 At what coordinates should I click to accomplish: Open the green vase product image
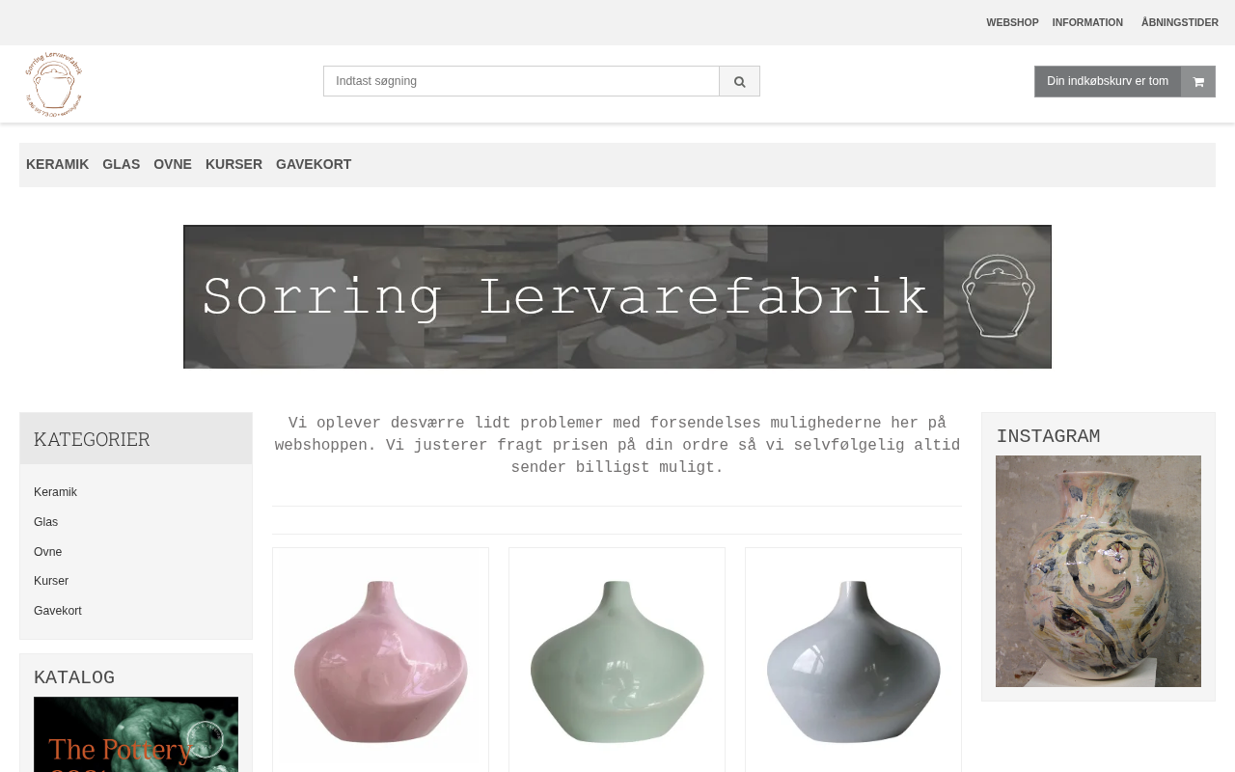617,661
